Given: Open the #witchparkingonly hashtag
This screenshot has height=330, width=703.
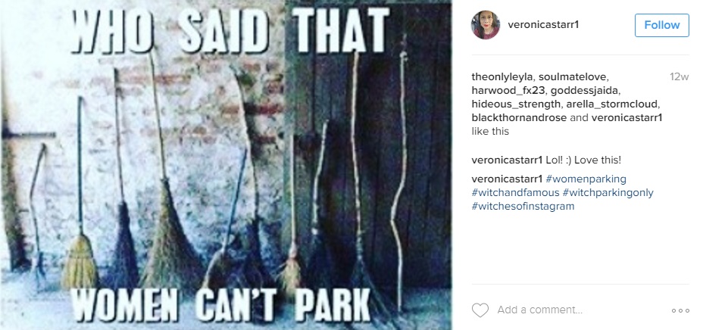Looking at the screenshot, I should 608,193.
